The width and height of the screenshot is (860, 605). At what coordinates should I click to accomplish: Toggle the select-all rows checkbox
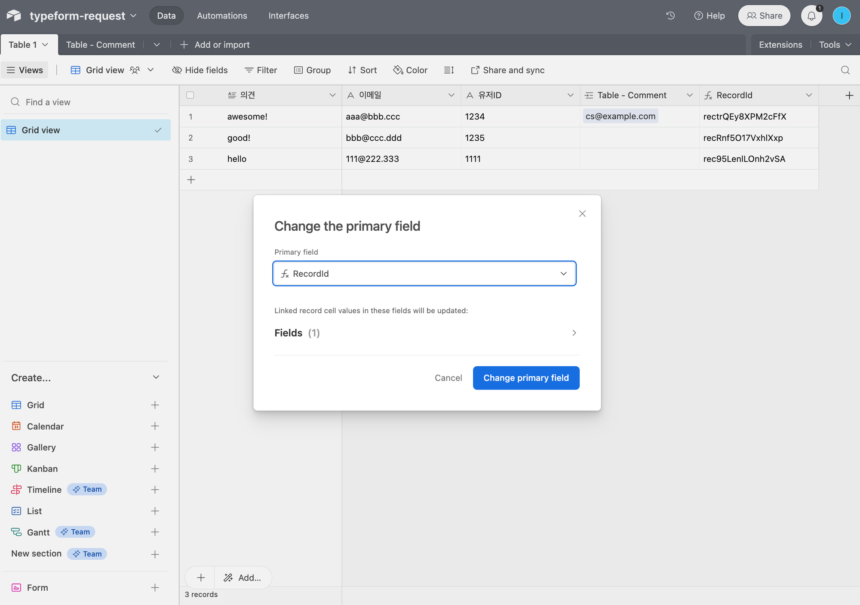190,96
